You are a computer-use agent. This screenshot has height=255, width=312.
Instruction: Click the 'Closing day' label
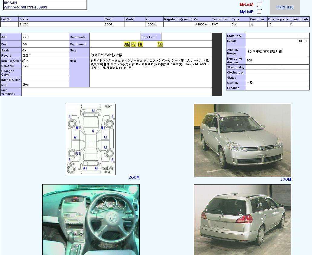[236, 73]
